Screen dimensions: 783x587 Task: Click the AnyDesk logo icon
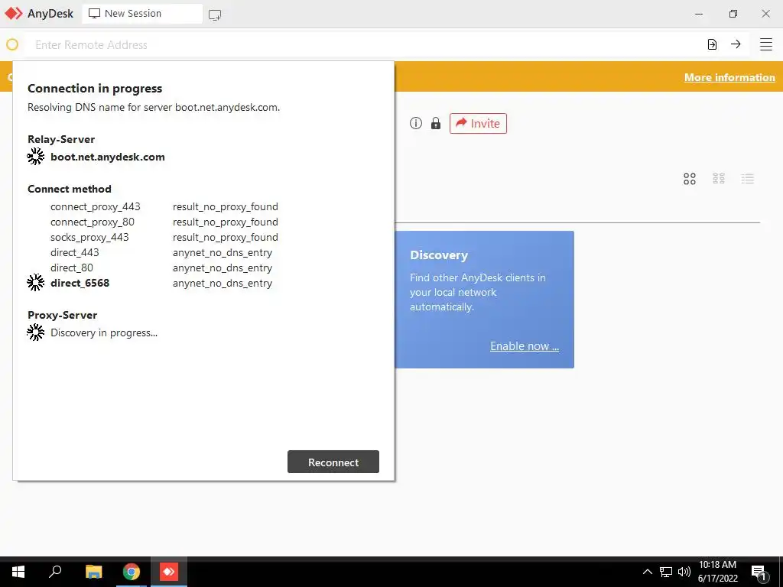coord(14,14)
